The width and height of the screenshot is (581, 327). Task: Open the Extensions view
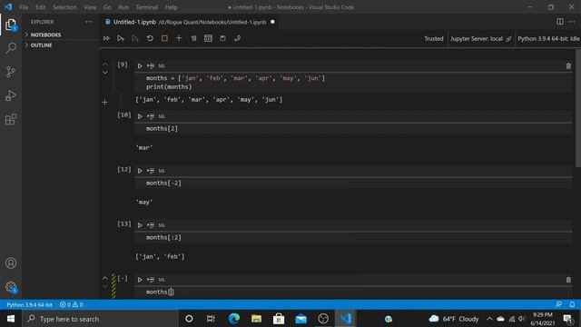11,119
